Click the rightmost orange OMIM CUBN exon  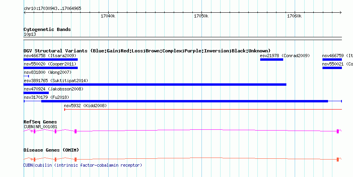338,160
